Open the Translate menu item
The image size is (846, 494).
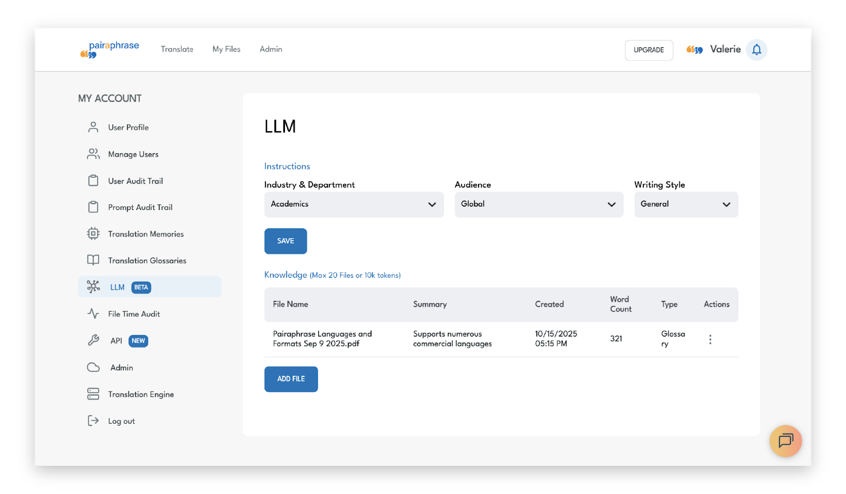[x=177, y=49]
